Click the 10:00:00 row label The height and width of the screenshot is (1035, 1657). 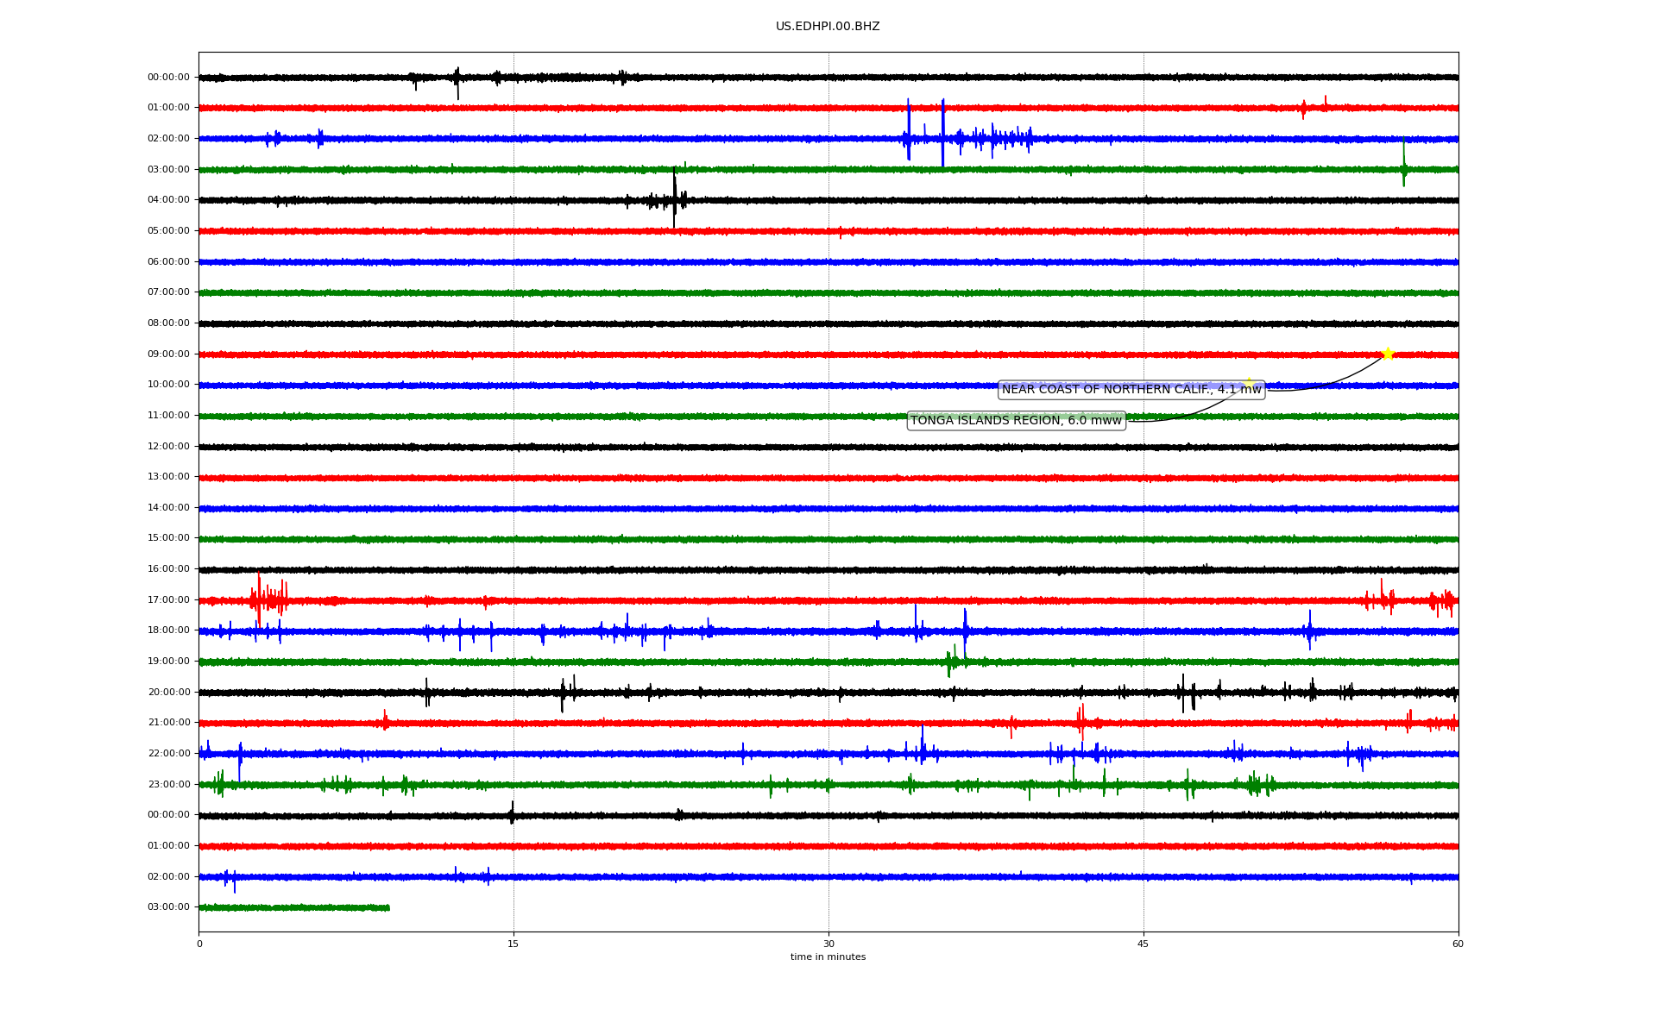click(x=168, y=385)
